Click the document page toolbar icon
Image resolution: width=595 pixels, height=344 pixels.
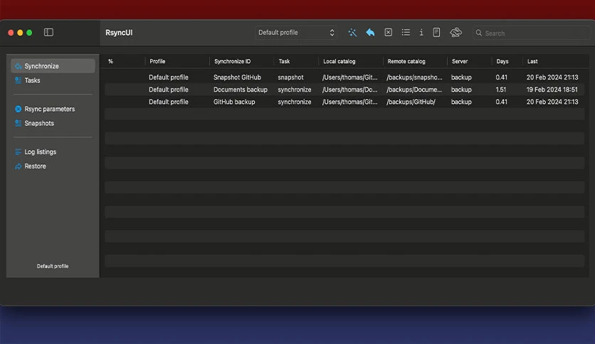[436, 33]
